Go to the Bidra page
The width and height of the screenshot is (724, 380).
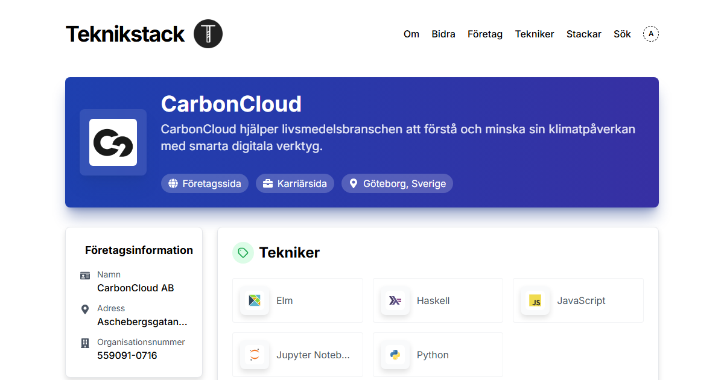pyautogui.click(x=443, y=34)
